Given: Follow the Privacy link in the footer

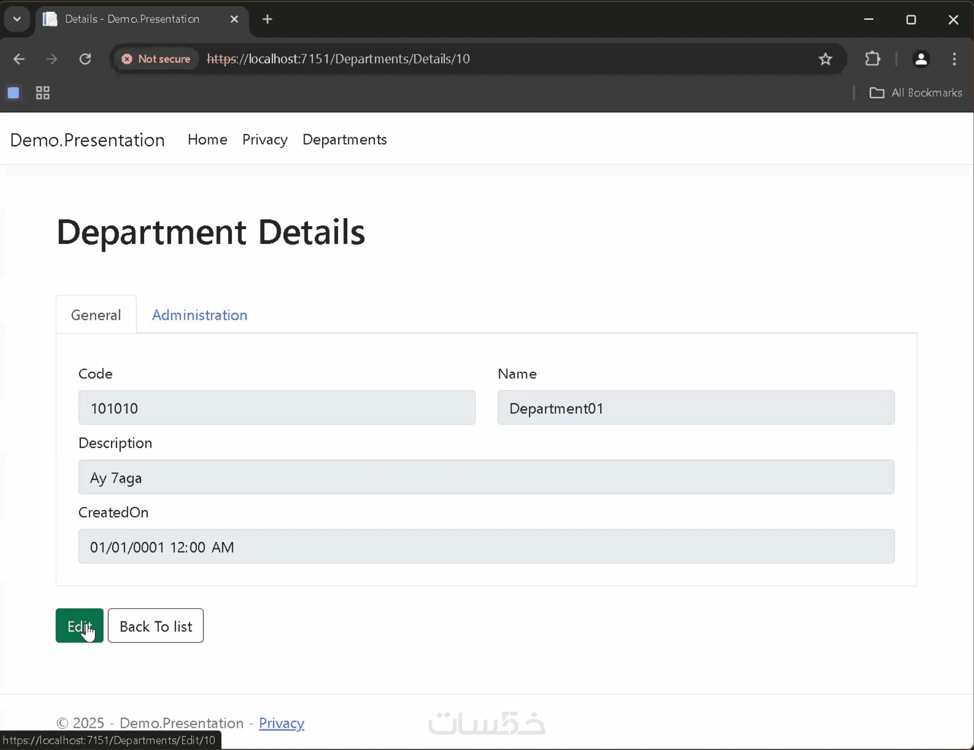Looking at the screenshot, I should [x=281, y=723].
